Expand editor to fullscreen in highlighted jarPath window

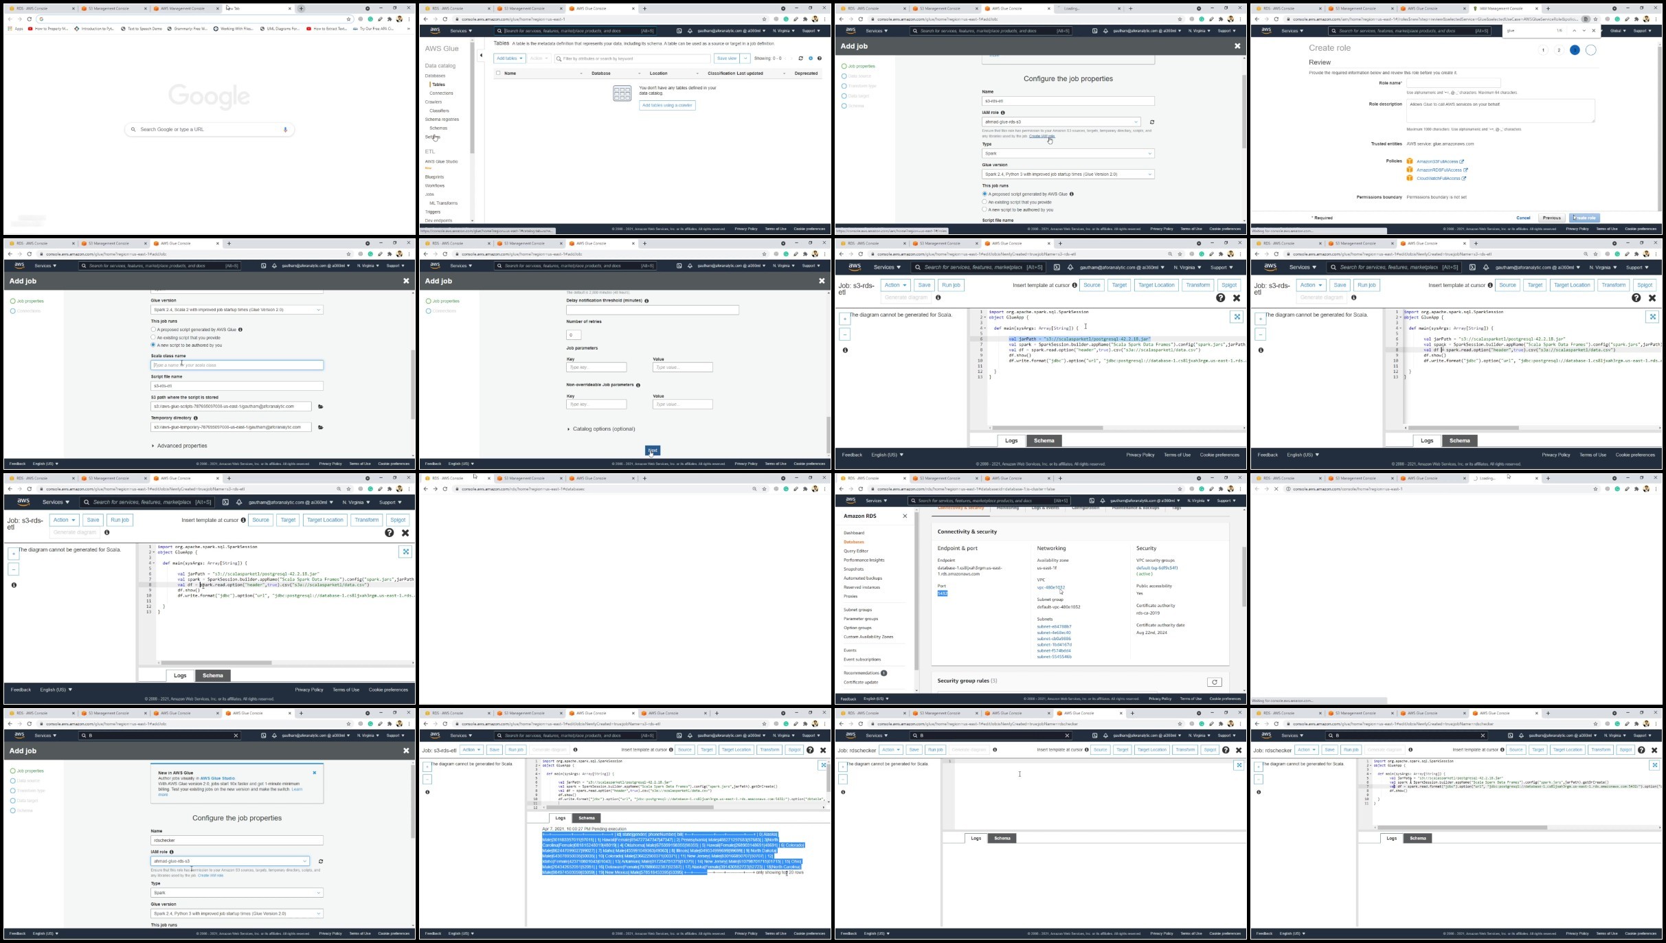[1237, 317]
